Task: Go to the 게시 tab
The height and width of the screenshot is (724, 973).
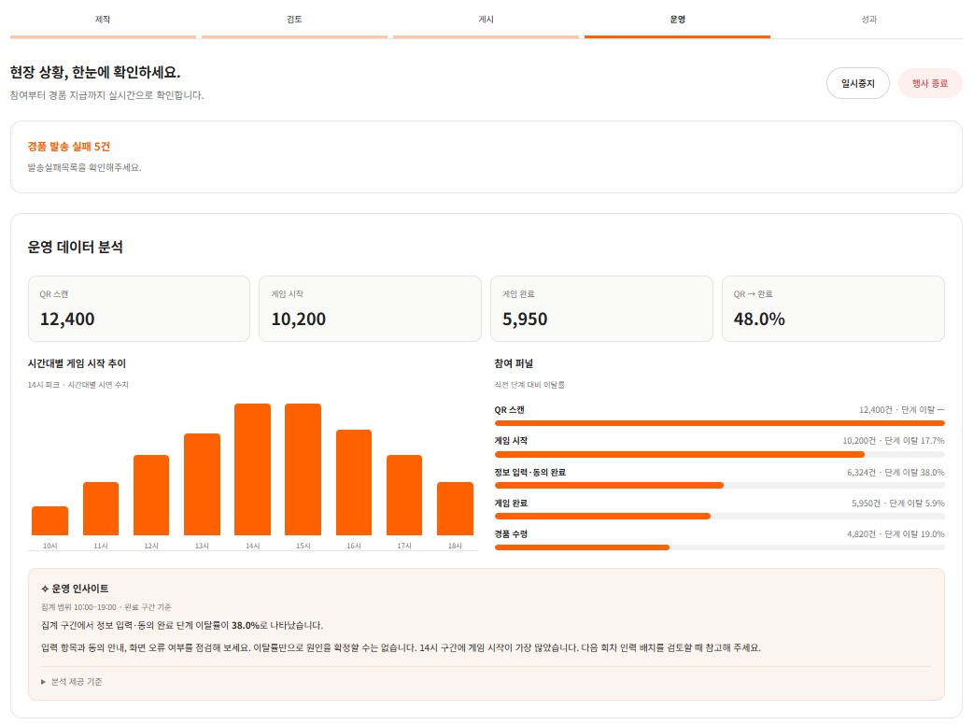Action: point(486,20)
